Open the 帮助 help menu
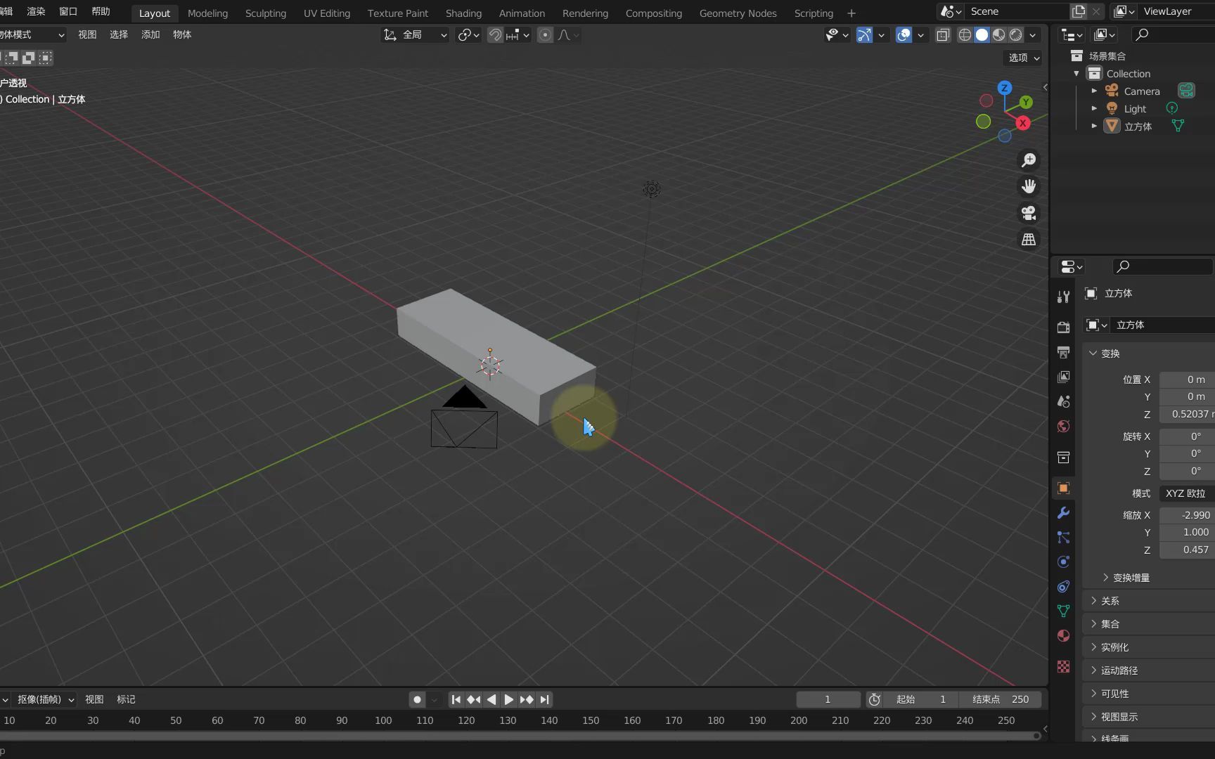This screenshot has height=759, width=1215. (101, 11)
